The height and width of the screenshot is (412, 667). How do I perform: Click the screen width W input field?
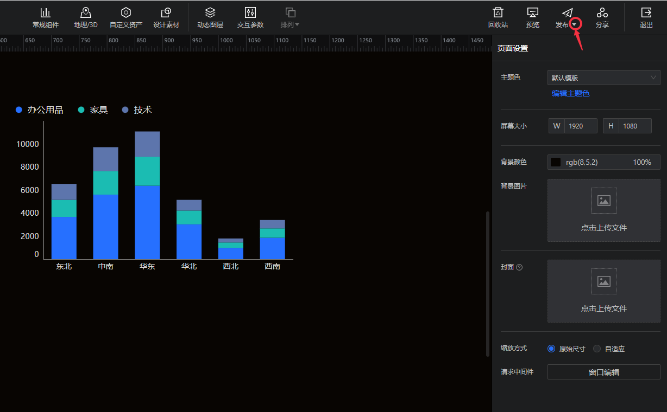[x=580, y=126]
